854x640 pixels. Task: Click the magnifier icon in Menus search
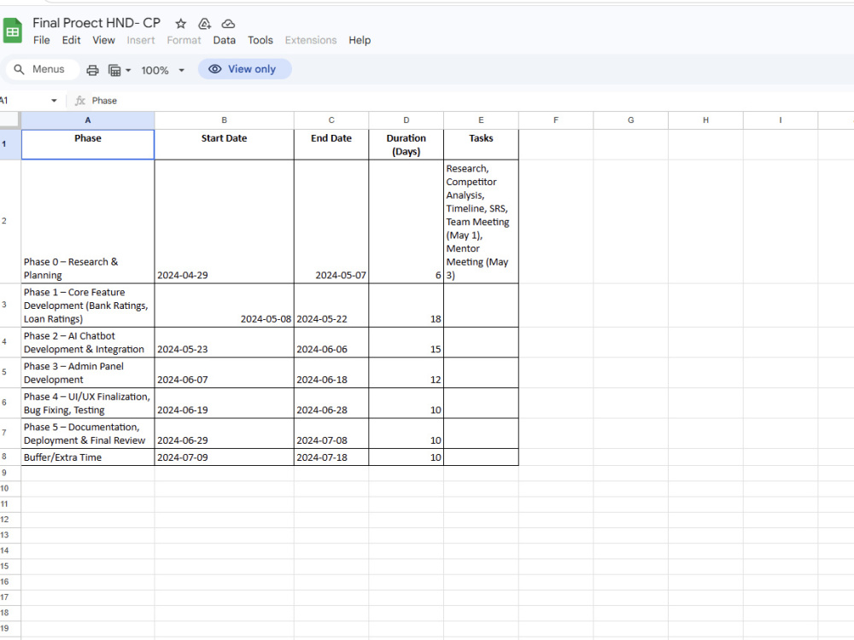[19, 70]
